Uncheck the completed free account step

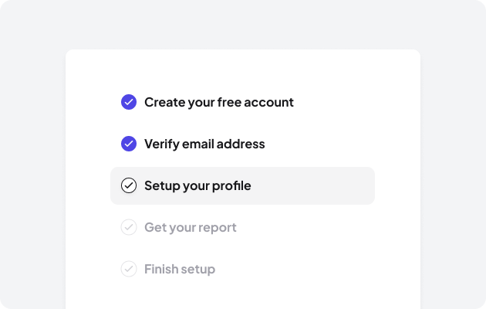(x=129, y=102)
